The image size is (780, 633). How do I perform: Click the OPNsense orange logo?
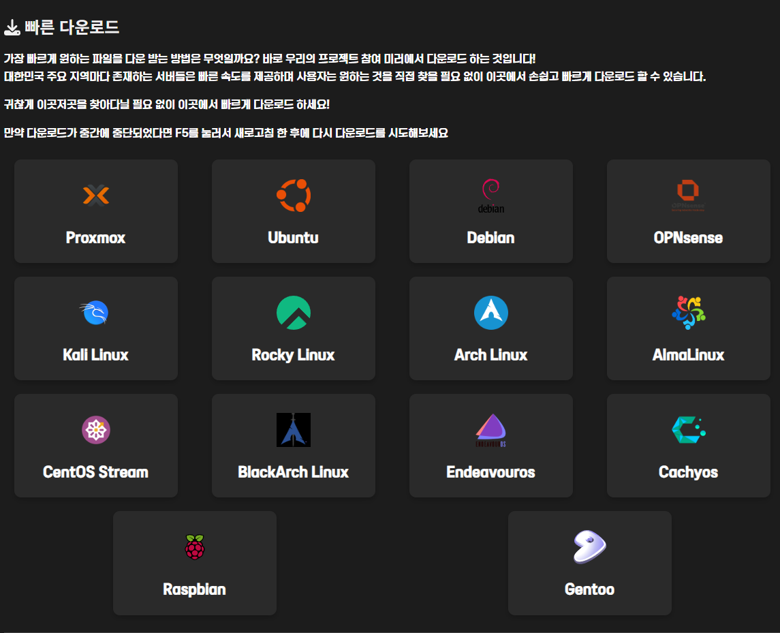coord(688,195)
